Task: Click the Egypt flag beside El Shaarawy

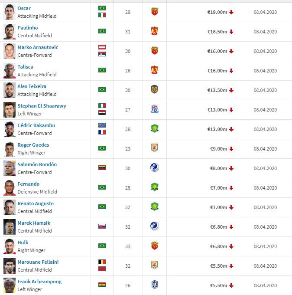Action: (102, 113)
